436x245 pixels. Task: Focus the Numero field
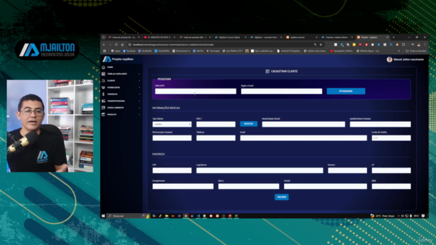click(x=347, y=170)
